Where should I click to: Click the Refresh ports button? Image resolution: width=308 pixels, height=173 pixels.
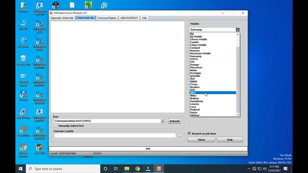(x=174, y=121)
